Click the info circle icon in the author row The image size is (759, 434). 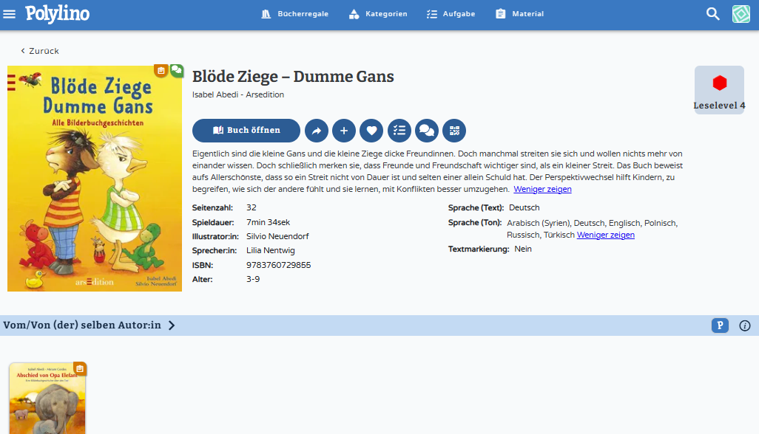(744, 325)
